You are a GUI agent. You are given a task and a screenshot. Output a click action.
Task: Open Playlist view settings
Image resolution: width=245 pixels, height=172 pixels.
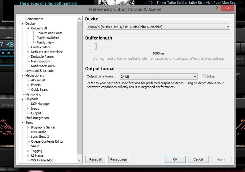45,42
